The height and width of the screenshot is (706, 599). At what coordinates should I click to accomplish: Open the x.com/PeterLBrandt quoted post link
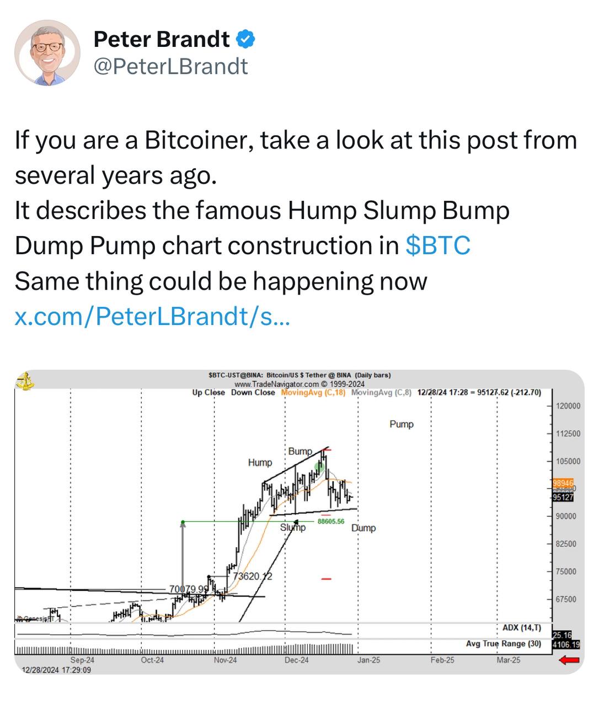[x=152, y=316]
